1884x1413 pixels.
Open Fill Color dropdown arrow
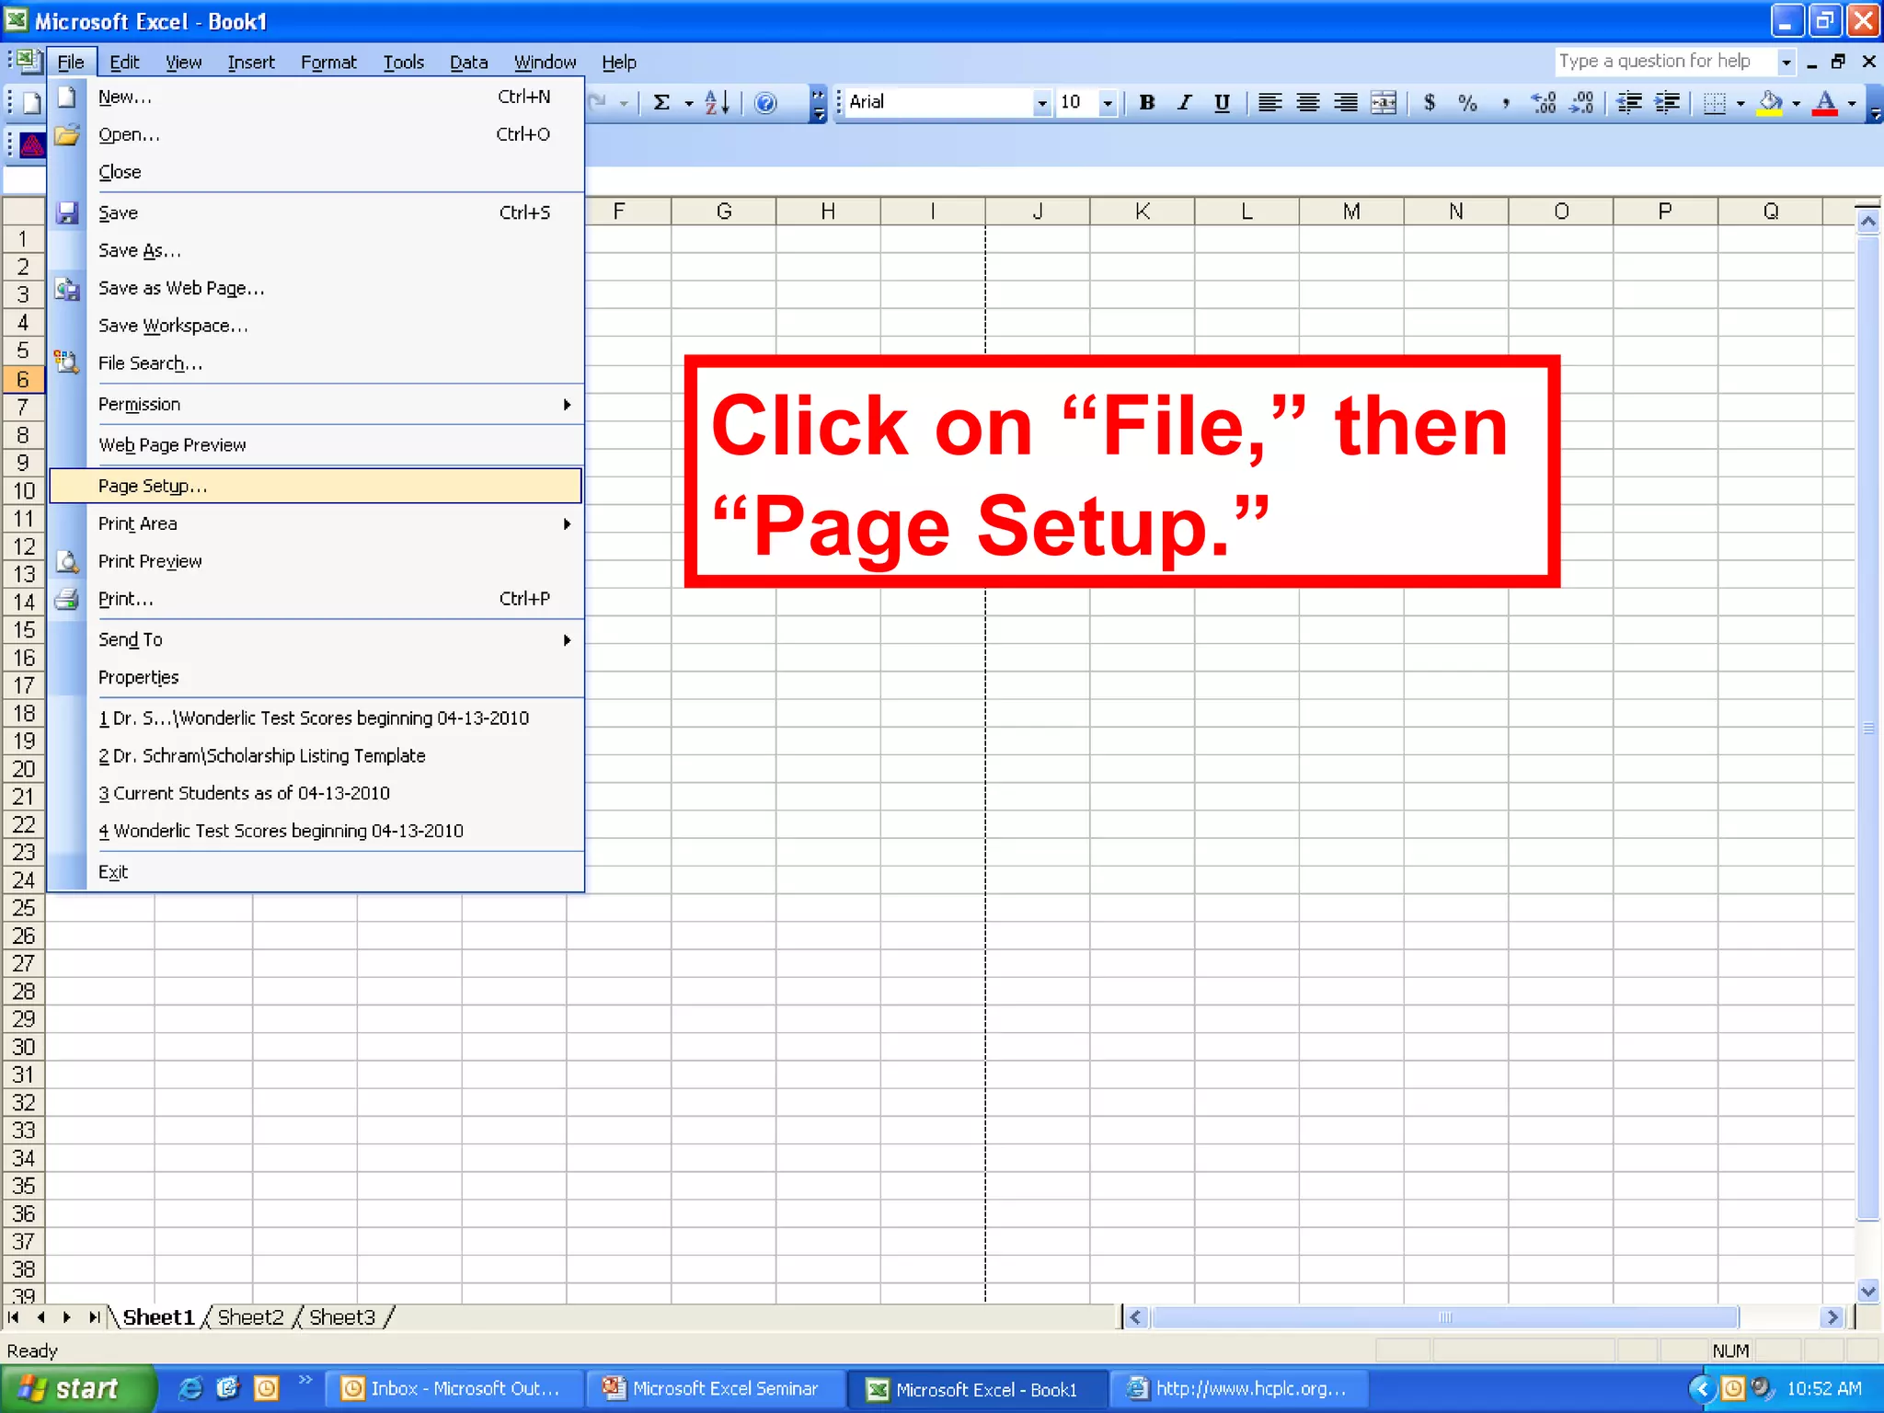pyautogui.click(x=1796, y=103)
